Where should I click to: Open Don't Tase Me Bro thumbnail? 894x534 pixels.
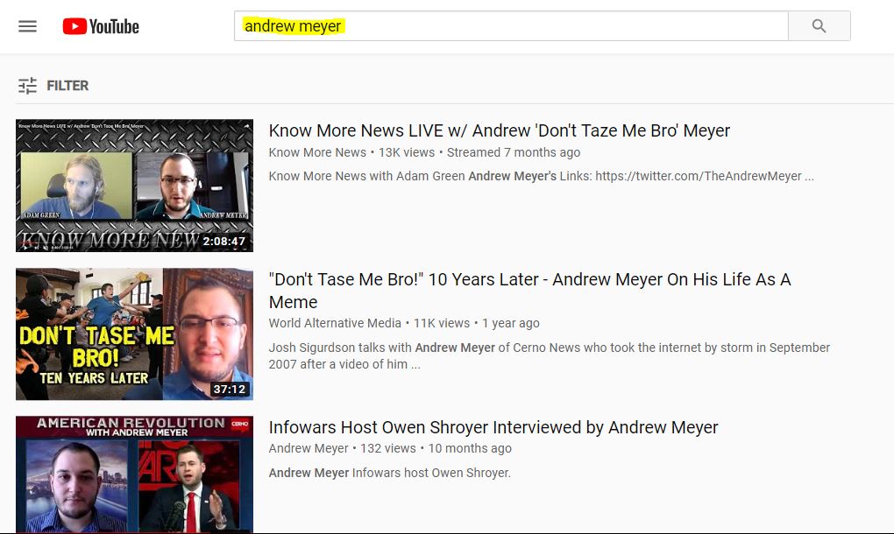tap(135, 334)
